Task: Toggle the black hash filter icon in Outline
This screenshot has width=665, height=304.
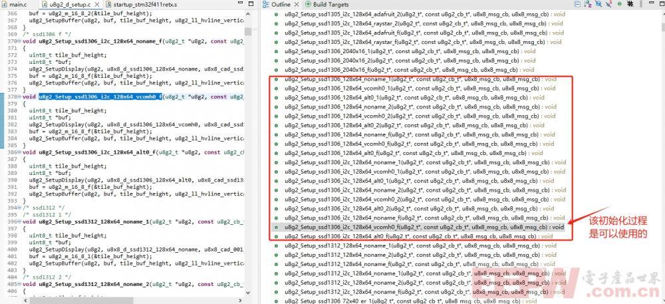Action: click(630, 4)
